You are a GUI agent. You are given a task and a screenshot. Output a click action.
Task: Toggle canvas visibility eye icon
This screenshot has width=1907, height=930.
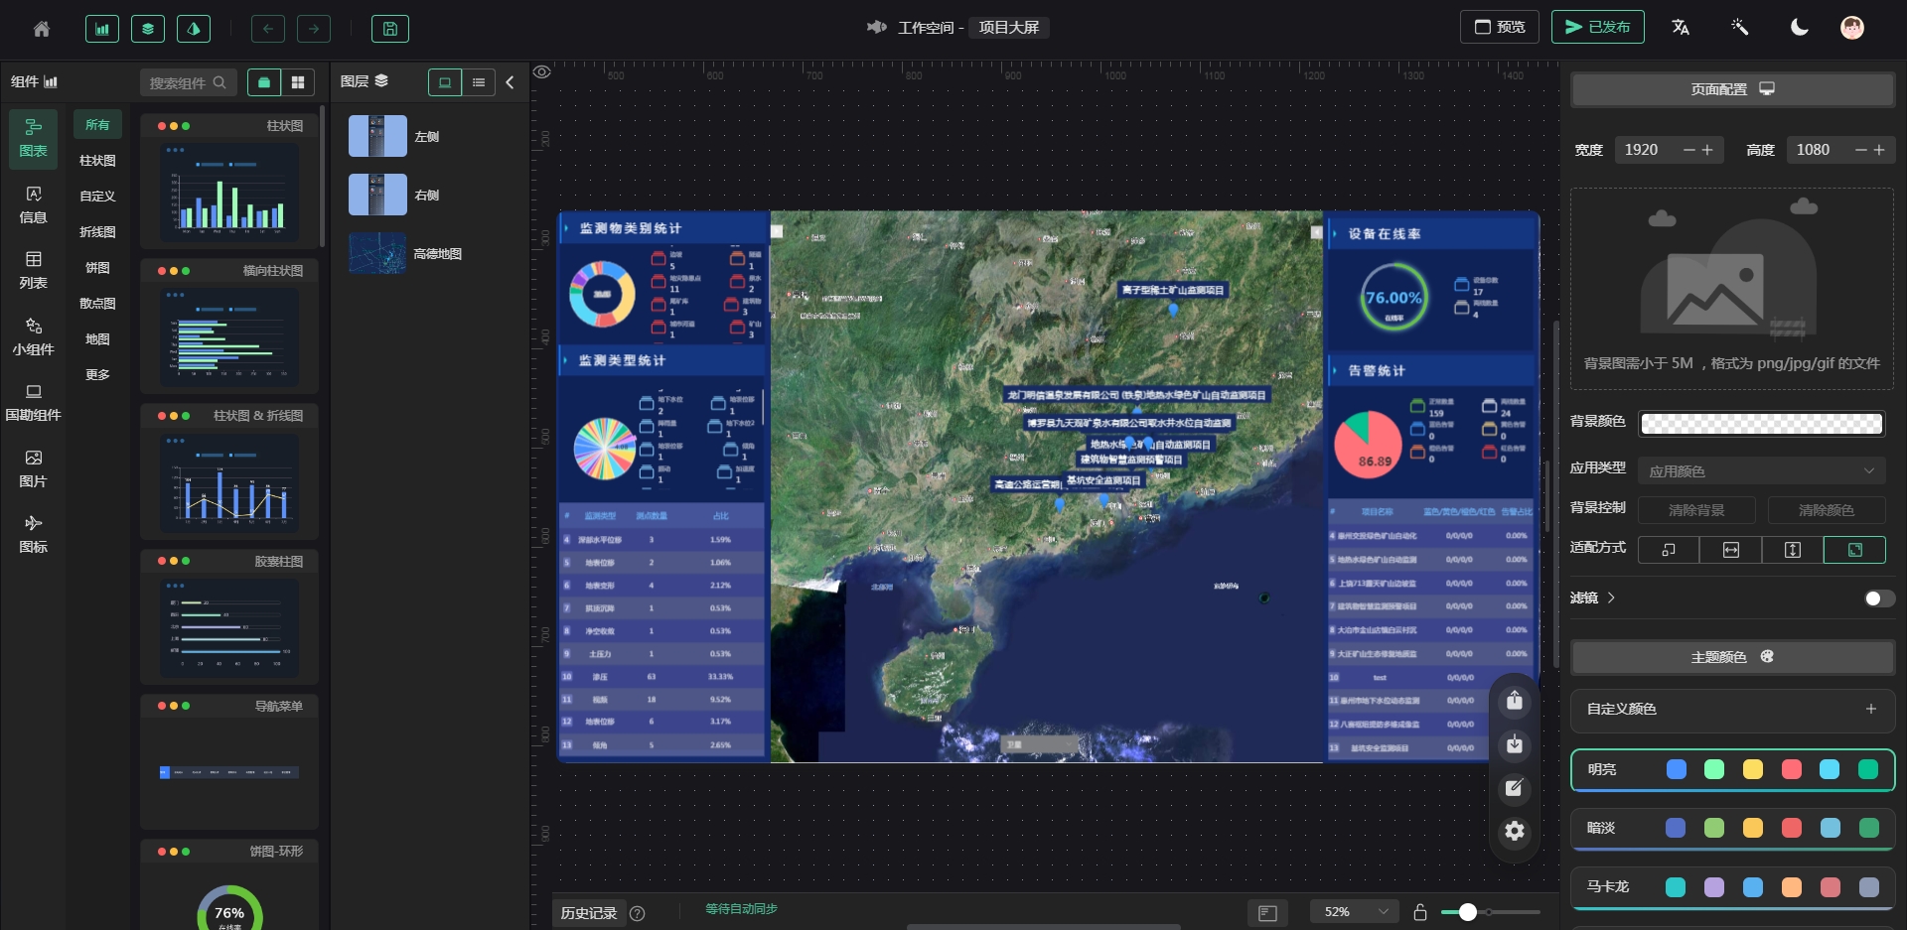click(x=542, y=72)
